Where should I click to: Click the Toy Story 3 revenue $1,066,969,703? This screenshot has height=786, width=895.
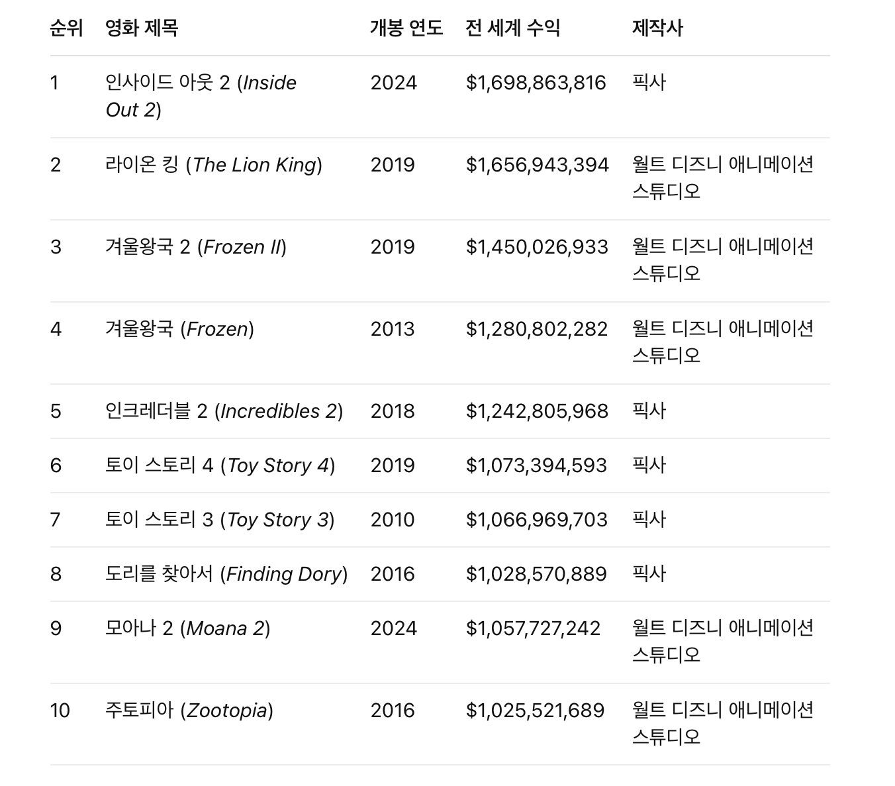tap(537, 520)
